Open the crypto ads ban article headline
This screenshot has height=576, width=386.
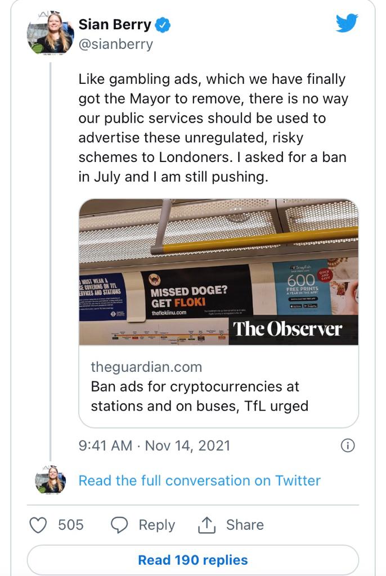(199, 396)
